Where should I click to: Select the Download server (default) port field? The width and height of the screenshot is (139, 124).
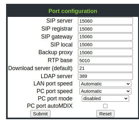(105, 68)
